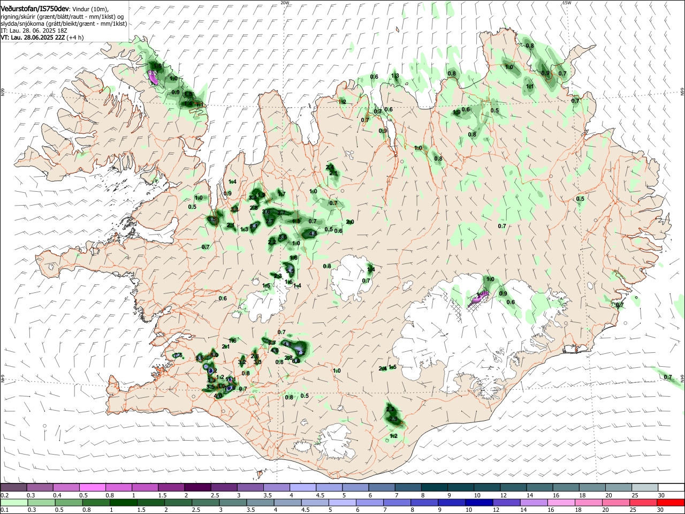The height and width of the screenshot is (514, 685).
Task: Click the dark teal swatch right of upper-legend 8
Action: 435,488
